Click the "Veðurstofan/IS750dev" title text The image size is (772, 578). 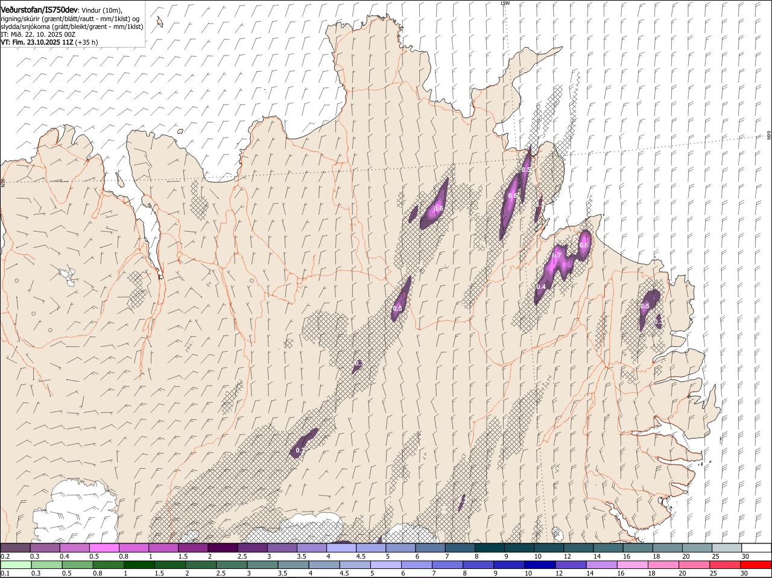39,10
